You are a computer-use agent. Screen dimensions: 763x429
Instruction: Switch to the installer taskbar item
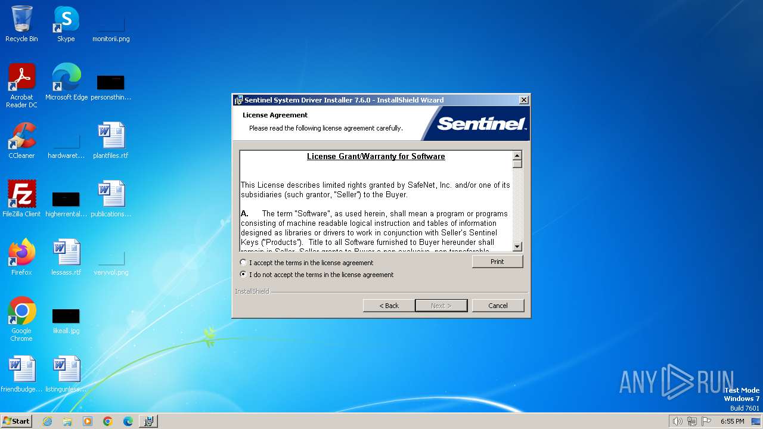pos(148,421)
